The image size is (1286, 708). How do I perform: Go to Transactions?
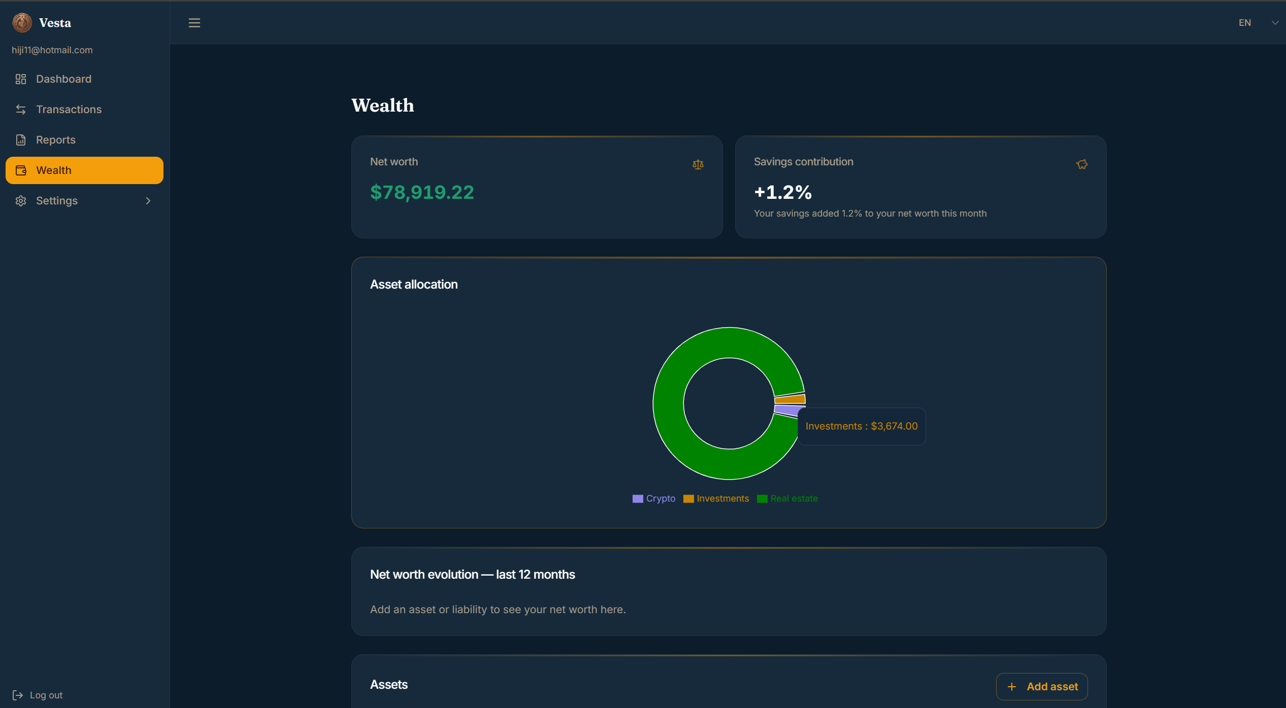(84, 110)
